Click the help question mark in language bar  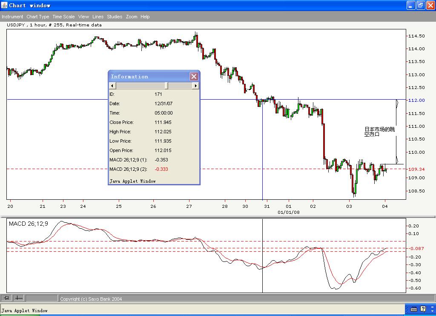pyautogui.click(x=423, y=309)
